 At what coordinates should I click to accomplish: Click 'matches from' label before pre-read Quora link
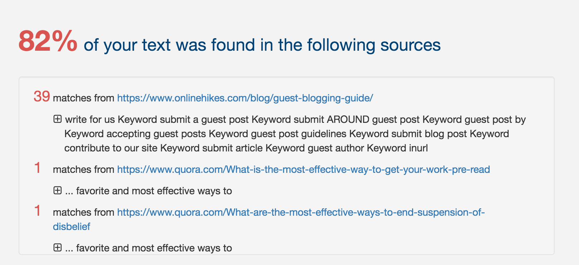click(x=83, y=170)
